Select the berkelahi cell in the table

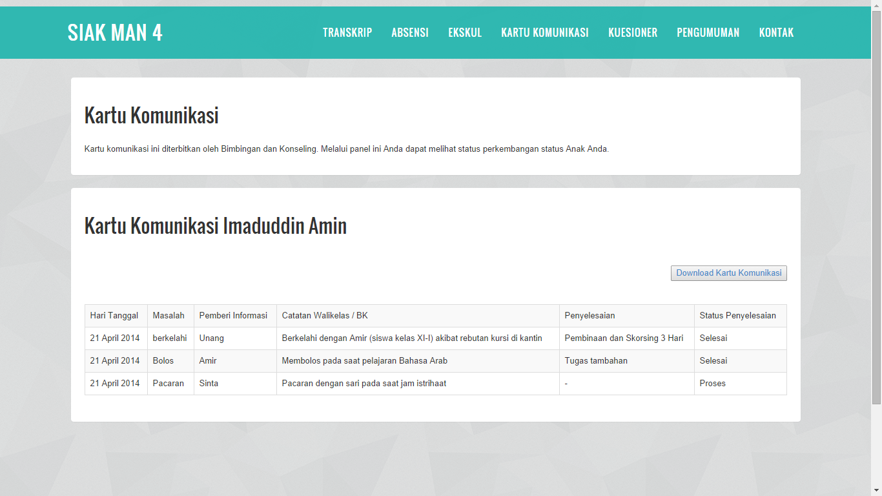pos(170,338)
